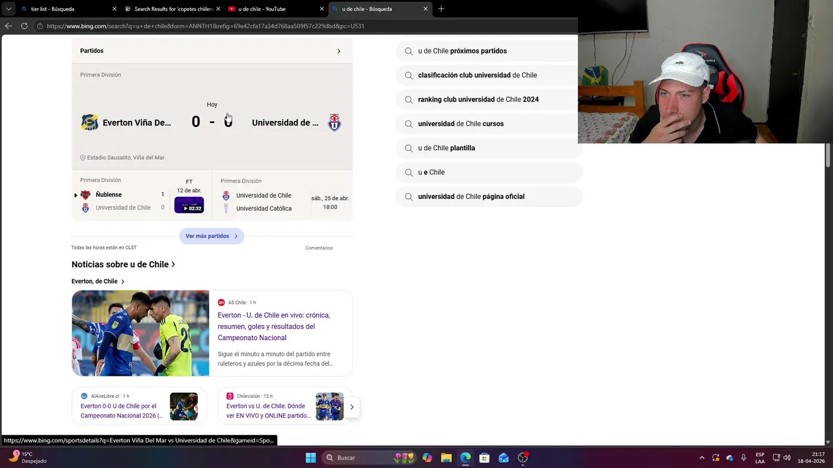Image resolution: width=833 pixels, height=468 pixels.
Task: Click the Chilevisión news card thumbnail
Action: (x=329, y=406)
